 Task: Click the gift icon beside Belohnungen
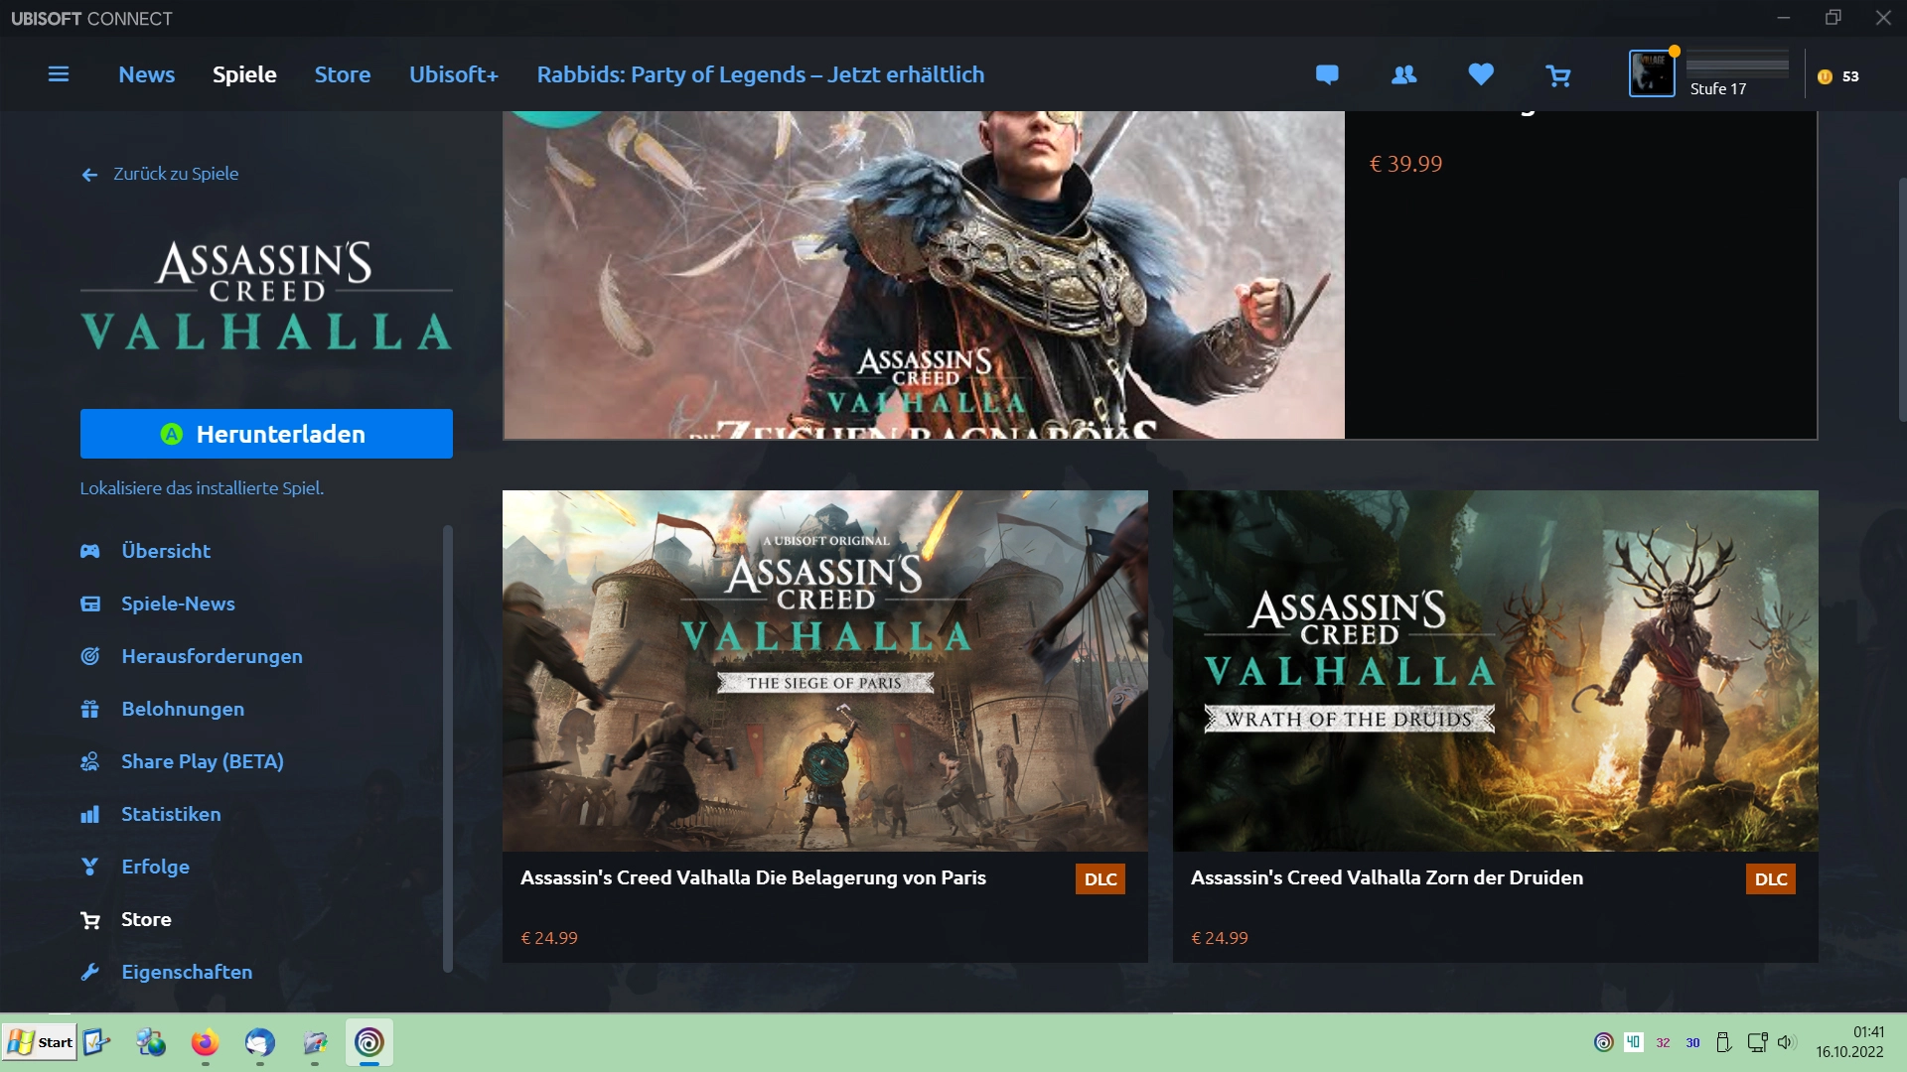coord(90,709)
